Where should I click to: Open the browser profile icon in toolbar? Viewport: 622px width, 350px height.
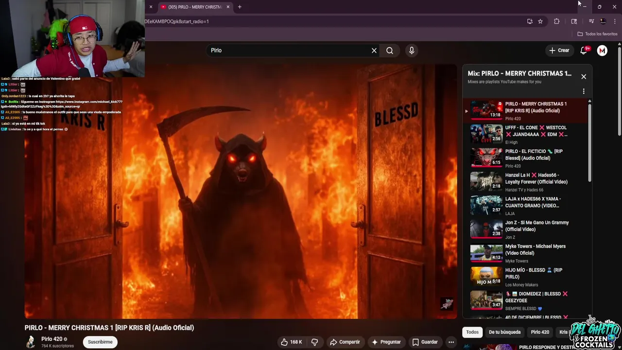[x=603, y=21]
